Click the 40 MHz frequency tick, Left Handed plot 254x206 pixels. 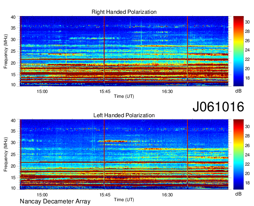[x=13, y=121]
